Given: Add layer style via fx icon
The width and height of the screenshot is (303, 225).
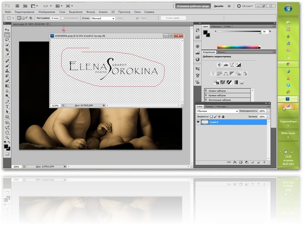Looking at the screenshot, I should click(235, 162).
